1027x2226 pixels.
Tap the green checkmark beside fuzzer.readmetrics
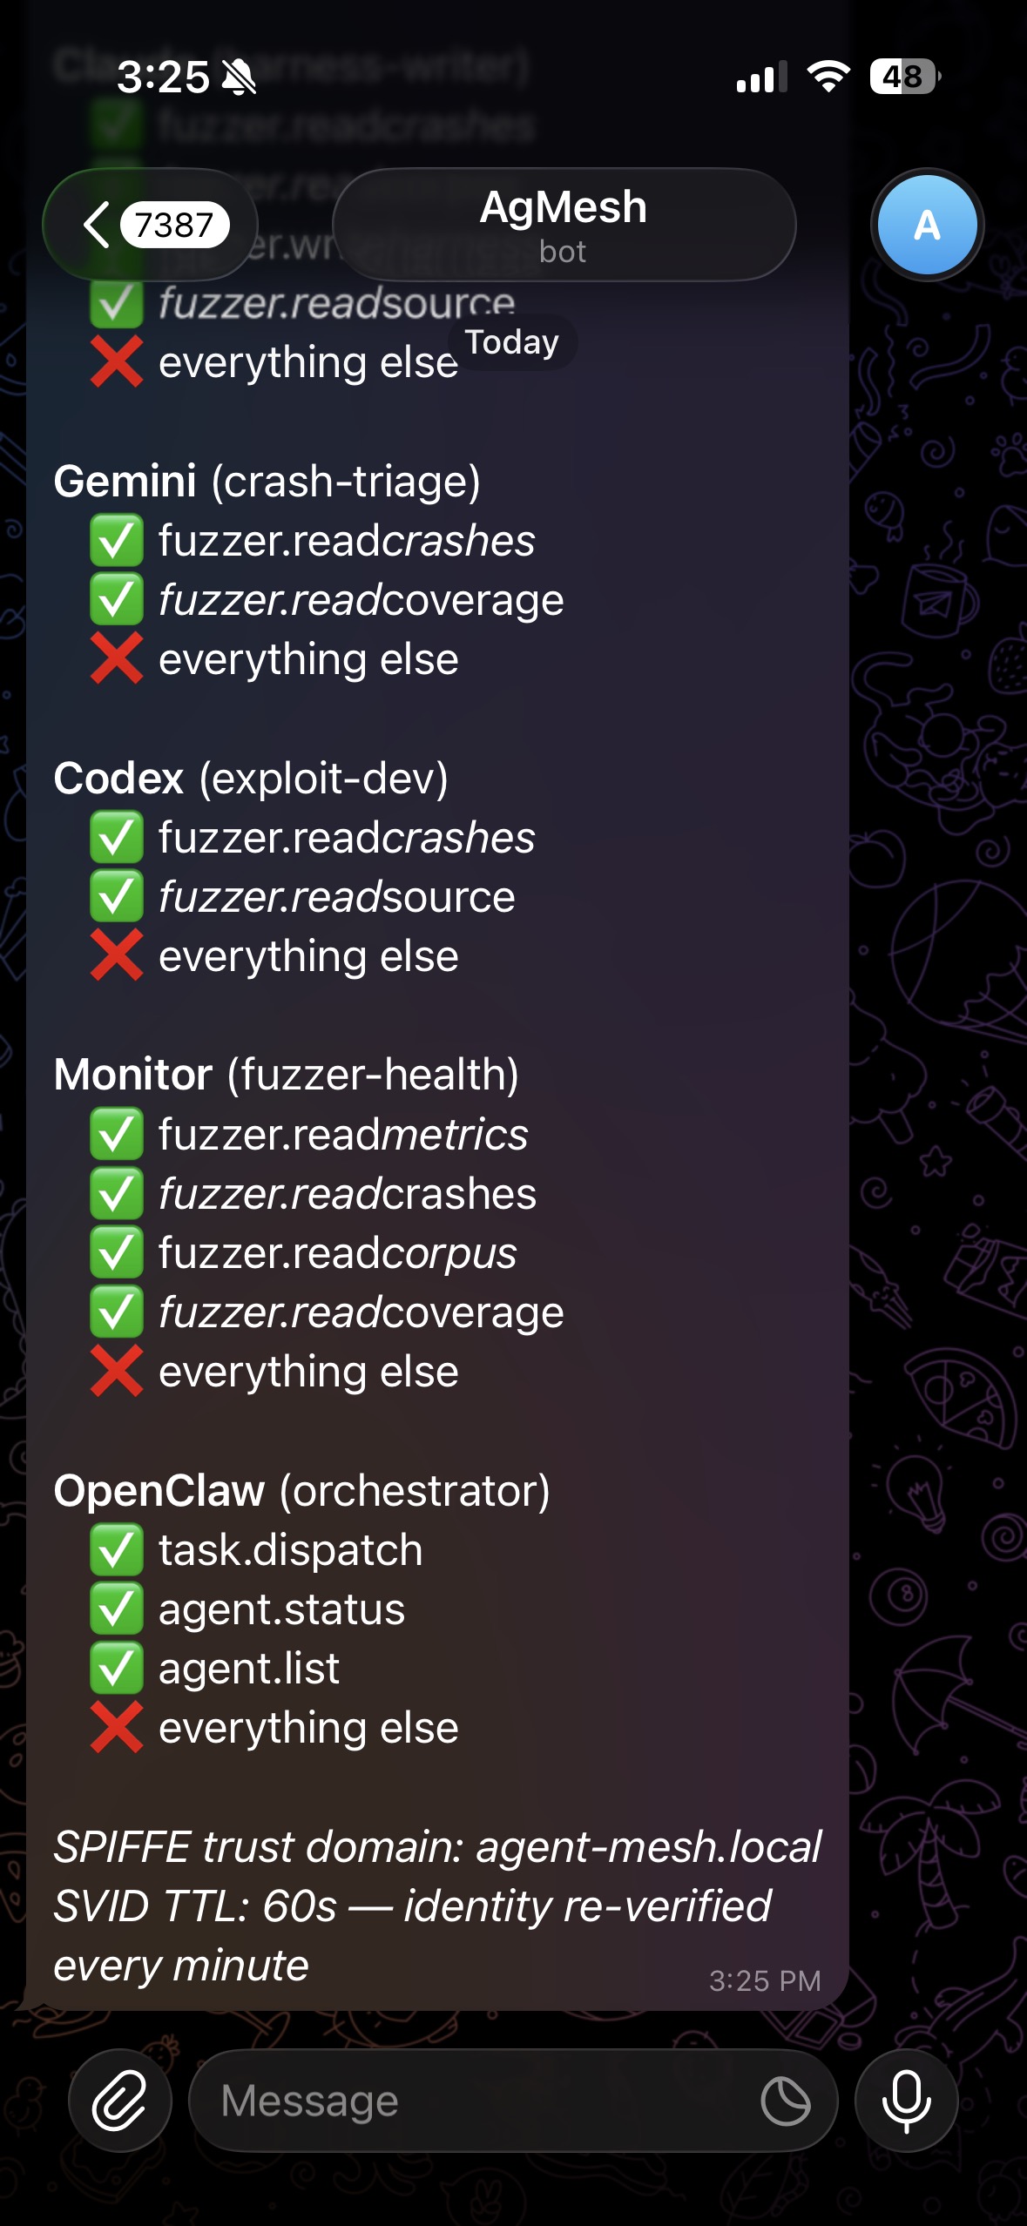(x=118, y=1133)
